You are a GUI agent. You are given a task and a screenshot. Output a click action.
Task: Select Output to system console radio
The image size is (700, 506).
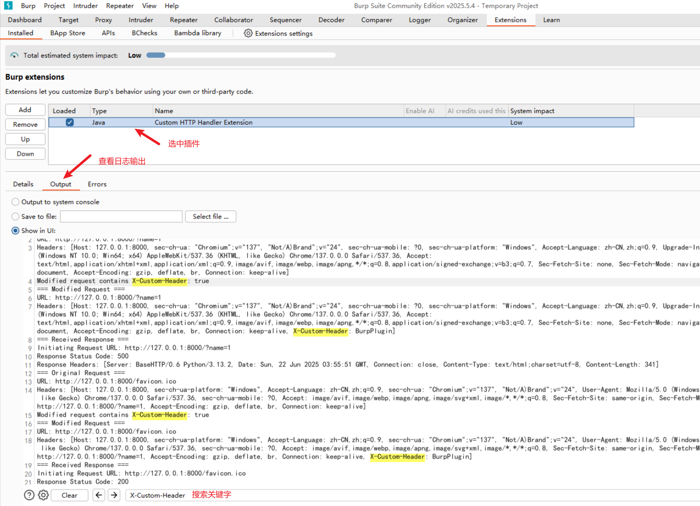point(15,202)
